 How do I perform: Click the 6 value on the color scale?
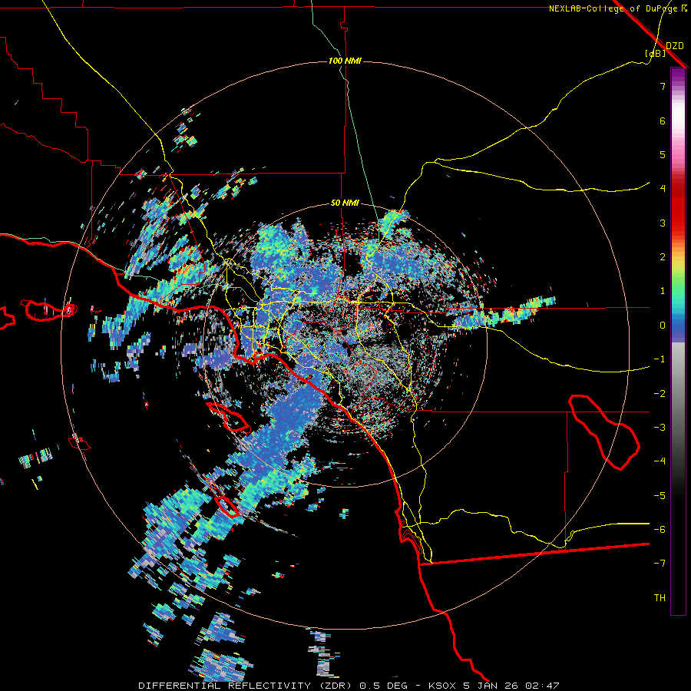(663, 121)
